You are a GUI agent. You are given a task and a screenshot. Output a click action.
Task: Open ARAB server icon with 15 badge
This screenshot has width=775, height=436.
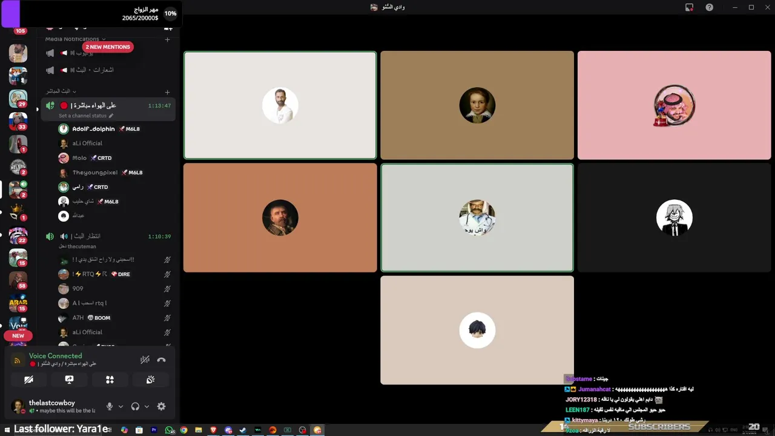(x=18, y=303)
